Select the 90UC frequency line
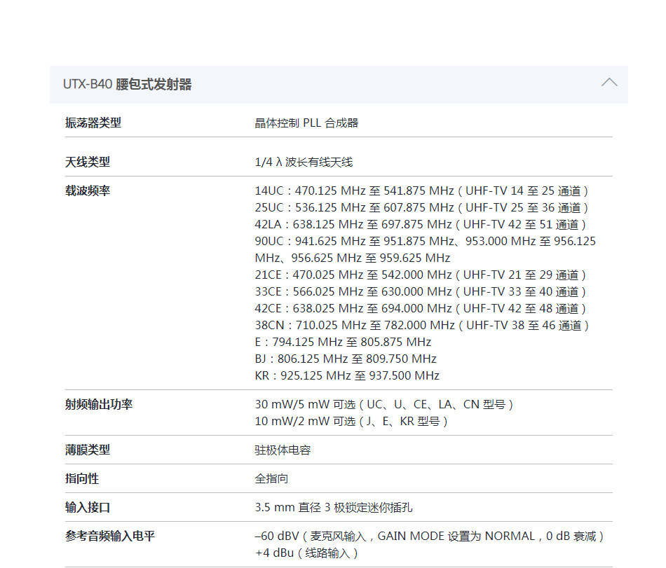 coord(425,242)
